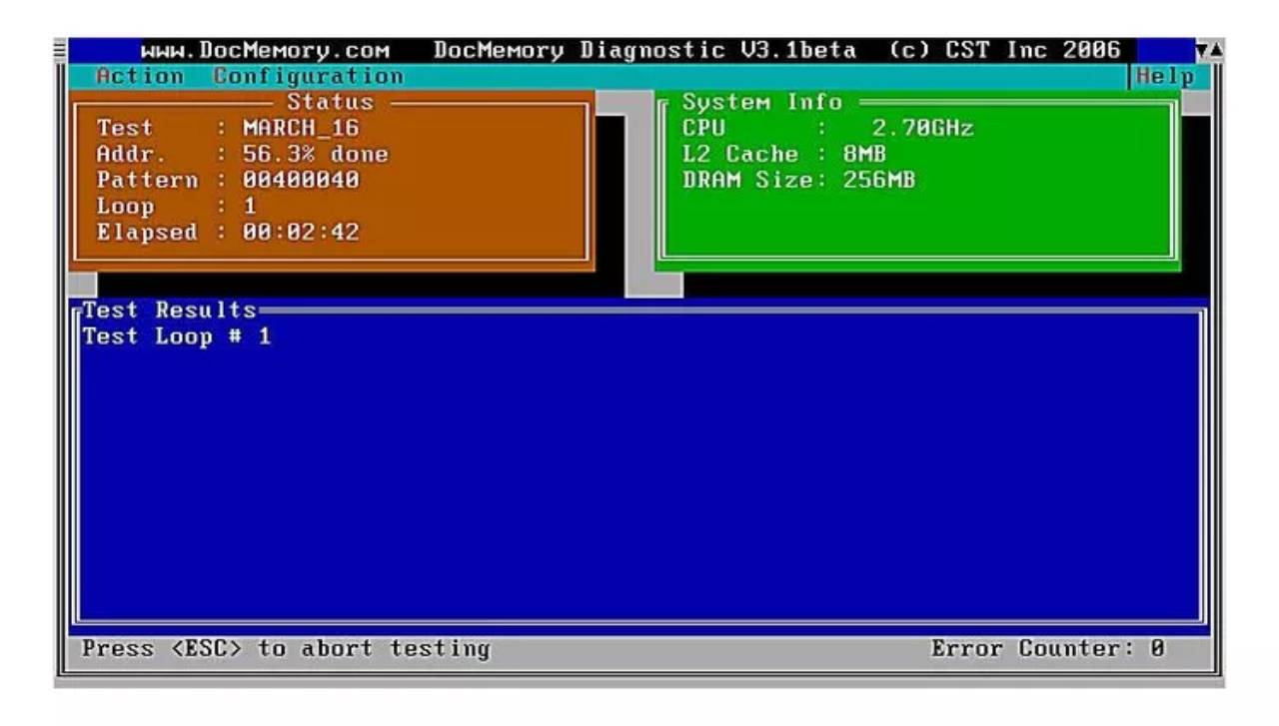Open the Configuration menu

tap(308, 76)
